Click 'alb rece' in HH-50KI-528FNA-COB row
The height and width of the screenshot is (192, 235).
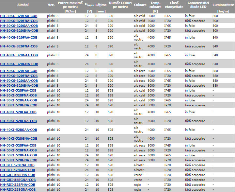point(140,150)
